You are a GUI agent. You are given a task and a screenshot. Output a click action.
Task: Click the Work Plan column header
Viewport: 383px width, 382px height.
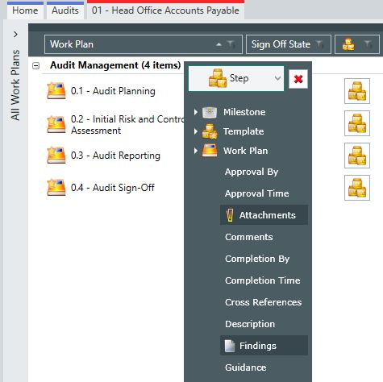click(x=144, y=44)
